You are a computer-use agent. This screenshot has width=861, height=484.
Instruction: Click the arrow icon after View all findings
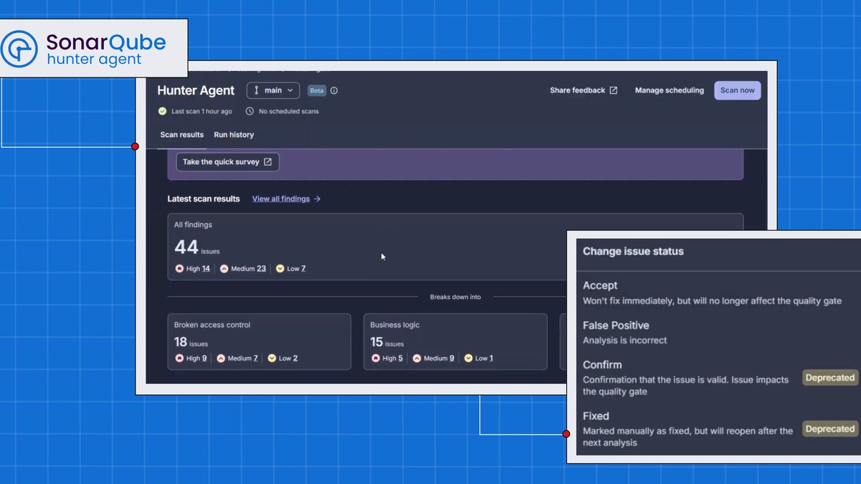[x=317, y=199]
